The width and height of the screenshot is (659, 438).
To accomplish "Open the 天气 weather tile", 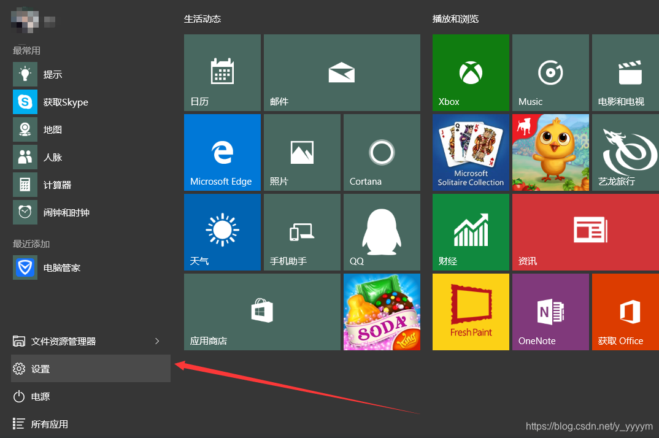I will pyautogui.click(x=222, y=232).
